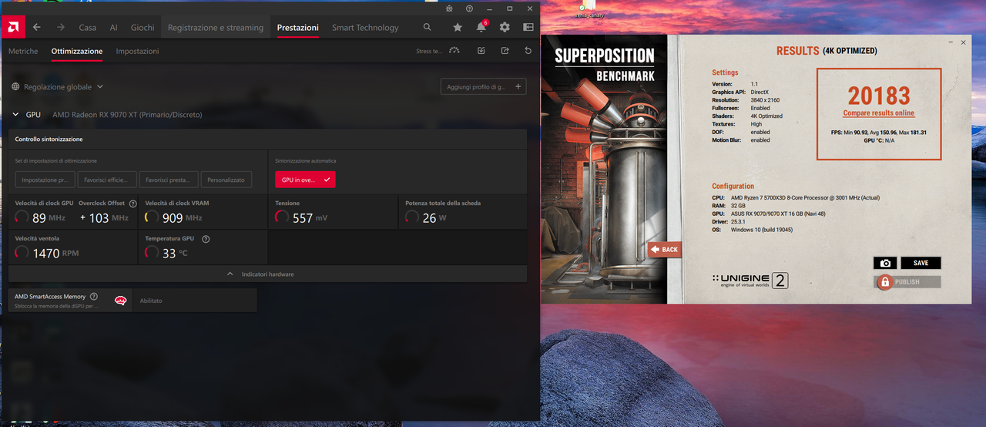986x427 pixels.
Task: Click SAVE in Superposition results
Action: [x=921, y=263]
